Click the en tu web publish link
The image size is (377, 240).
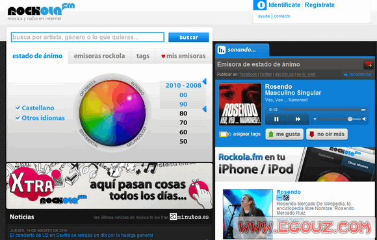tap(306, 75)
